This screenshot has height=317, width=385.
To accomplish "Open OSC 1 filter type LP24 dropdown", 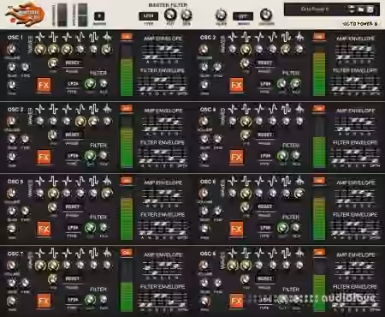I will click(73, 84).
